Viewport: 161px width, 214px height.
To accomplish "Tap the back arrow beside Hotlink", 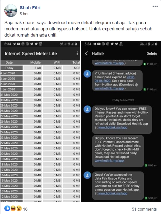I will coord(86,53).
